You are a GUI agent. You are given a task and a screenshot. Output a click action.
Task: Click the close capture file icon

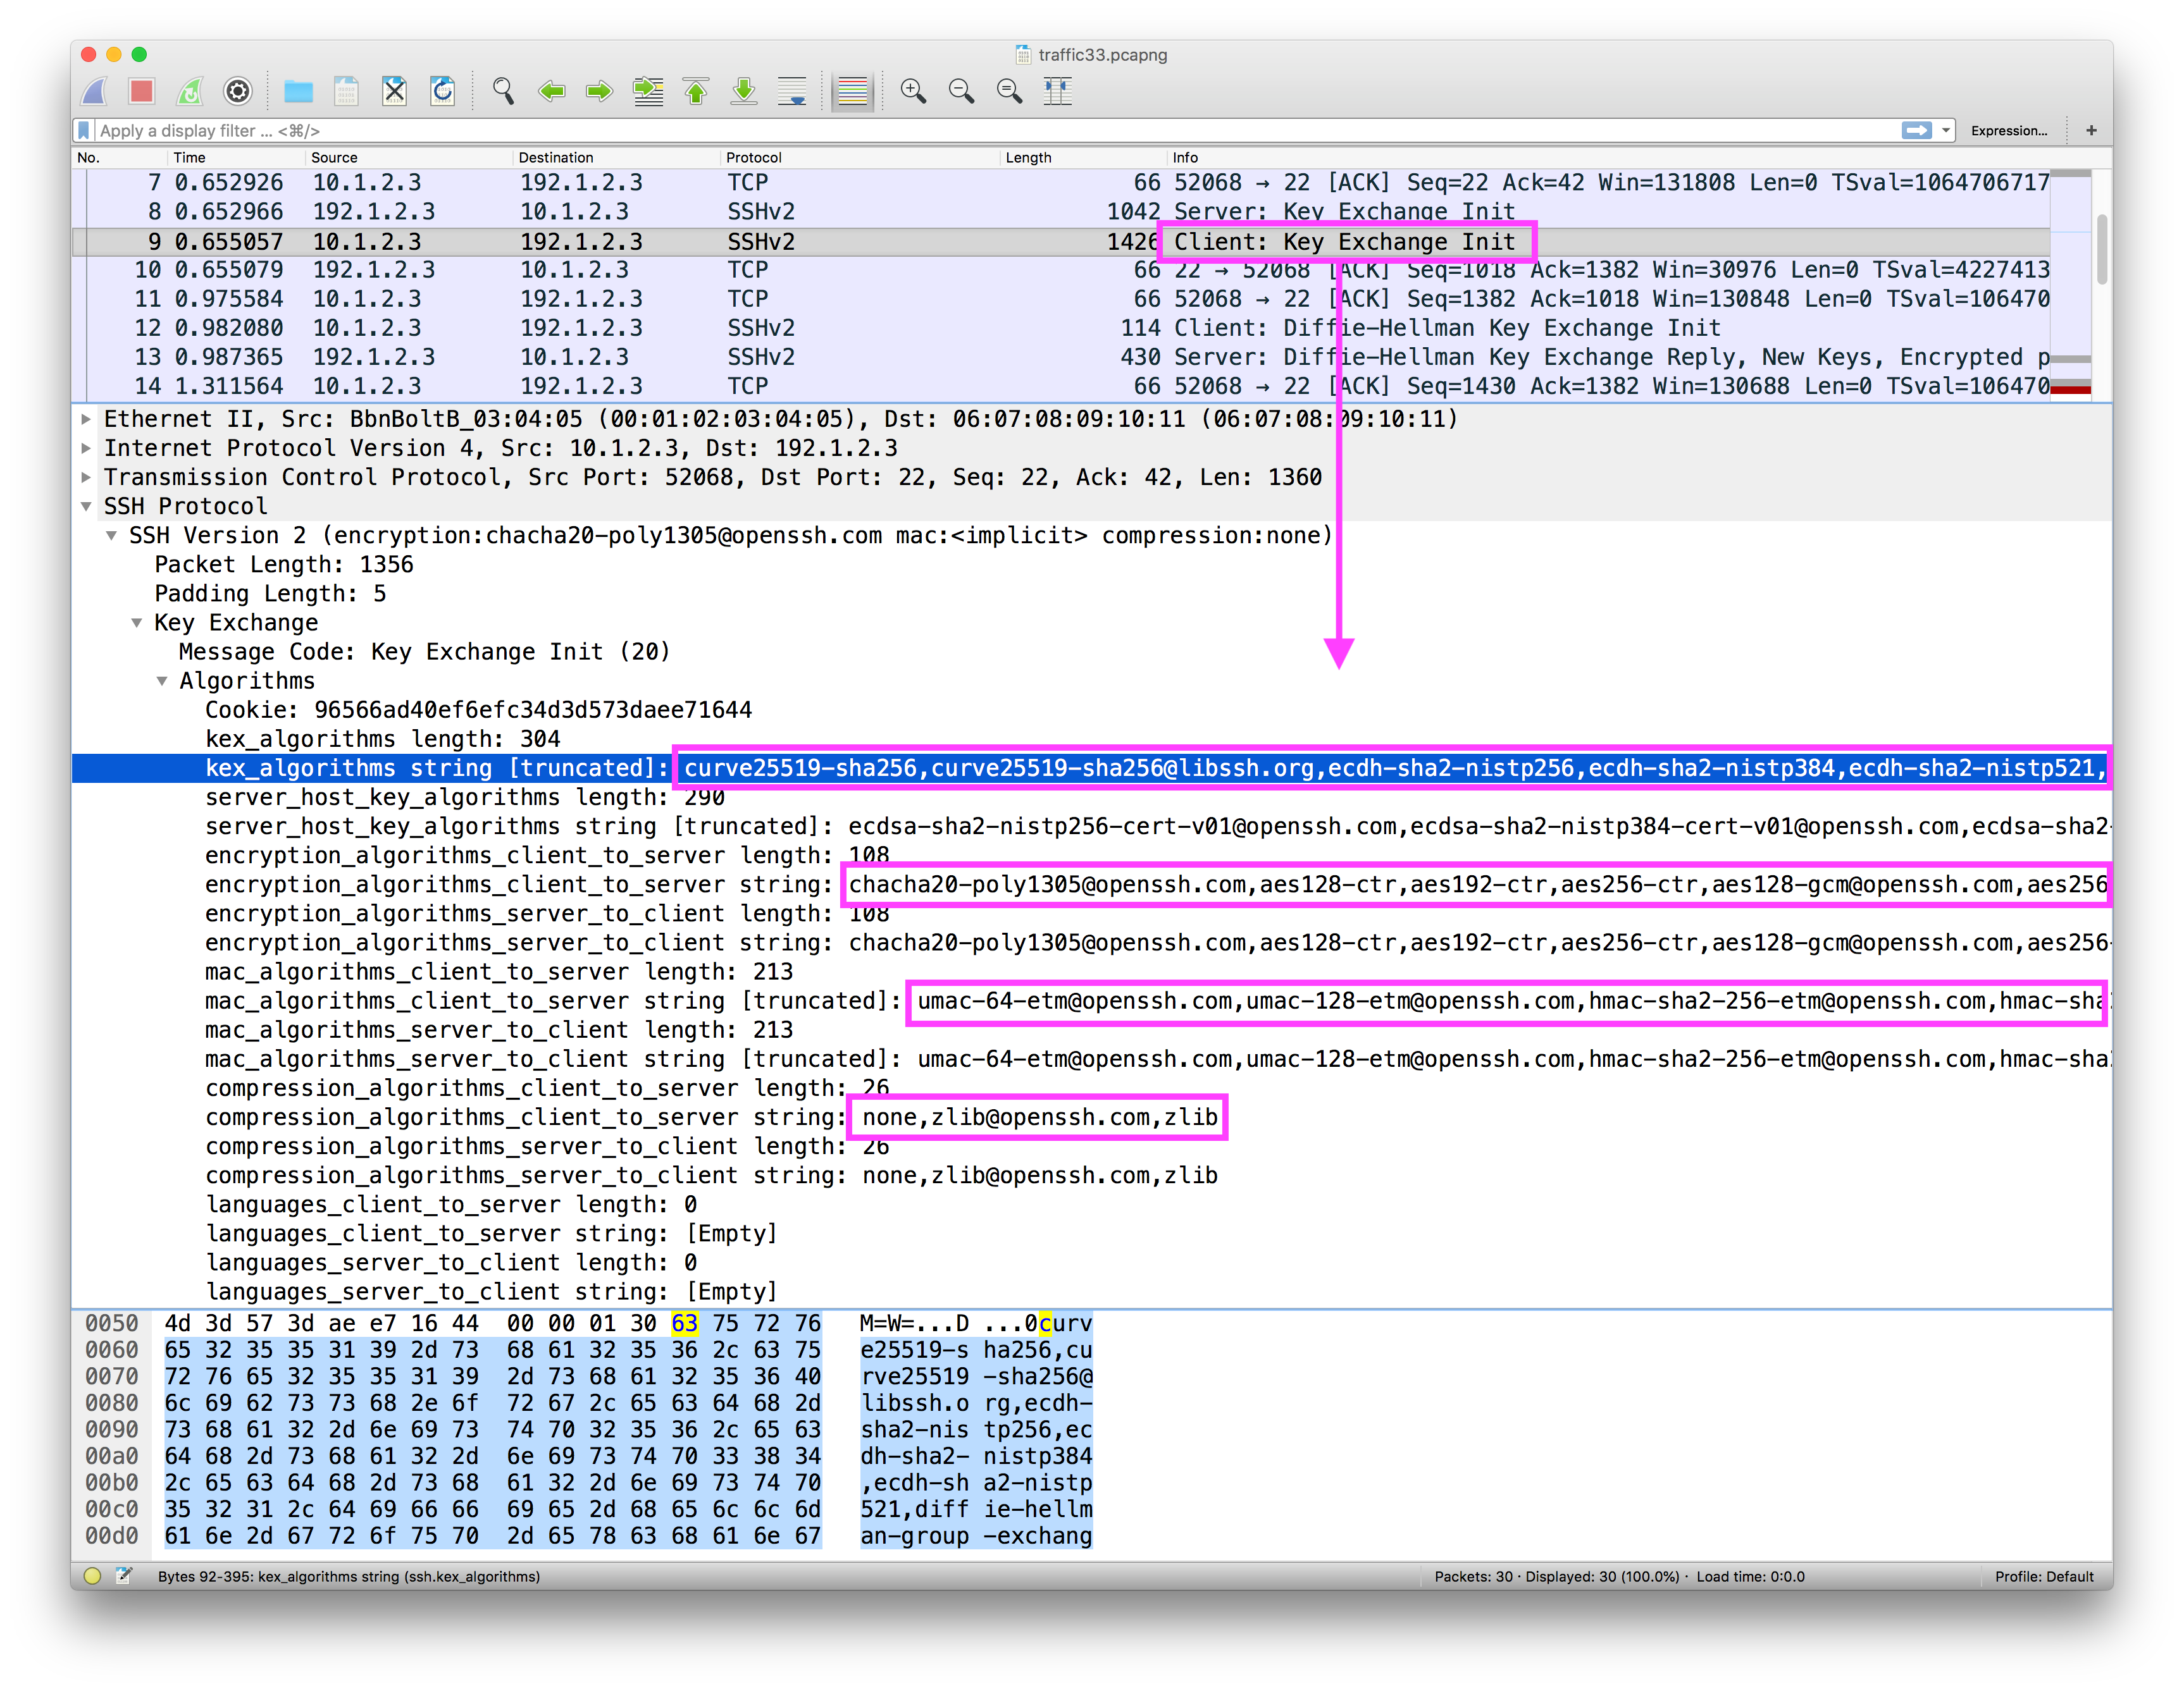pyautogui.click(x=394, y=92)
